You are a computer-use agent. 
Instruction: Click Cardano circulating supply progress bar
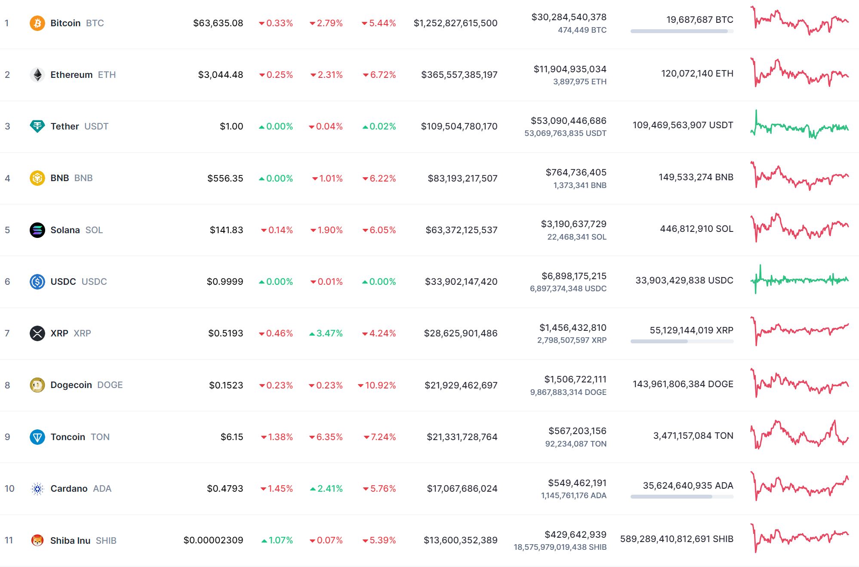[682, 497]
